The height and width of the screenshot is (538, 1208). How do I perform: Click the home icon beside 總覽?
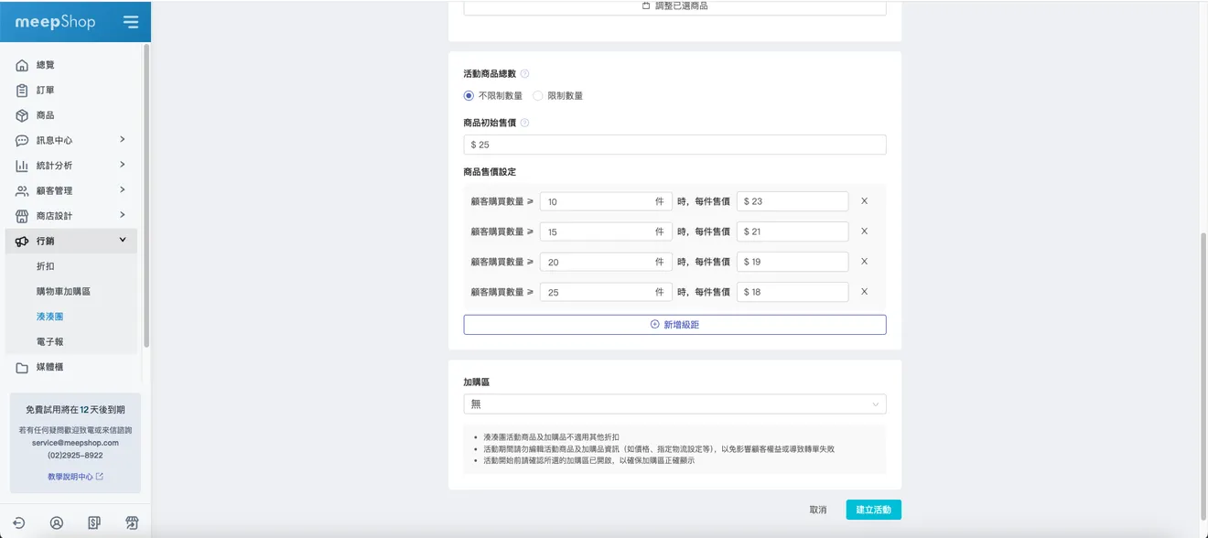[x=22, y=66]
